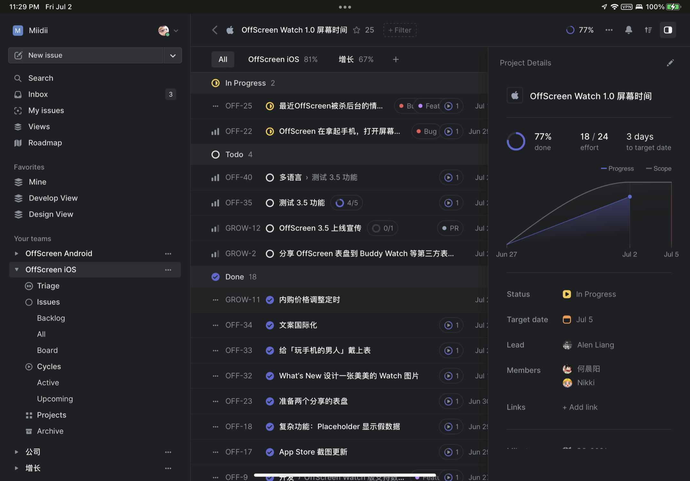Open view display options icon
This screenshot has width=690, height=481.
click(648, 30)
